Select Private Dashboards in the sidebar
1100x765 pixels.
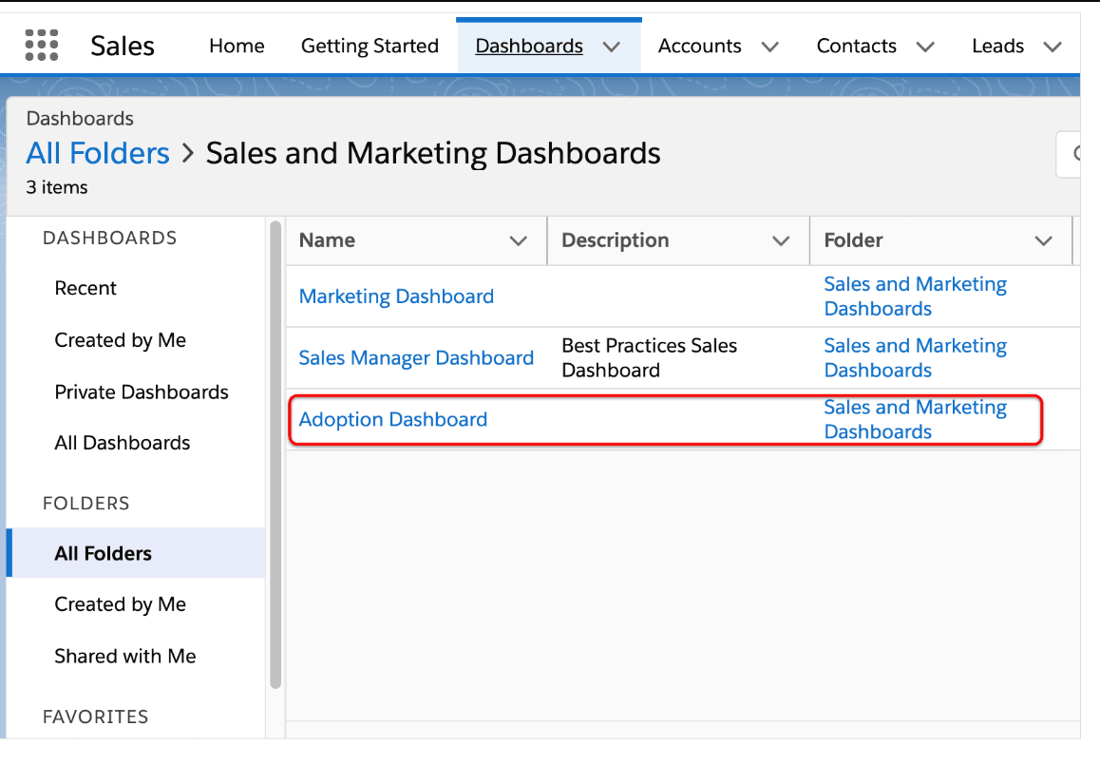point(142,392)
